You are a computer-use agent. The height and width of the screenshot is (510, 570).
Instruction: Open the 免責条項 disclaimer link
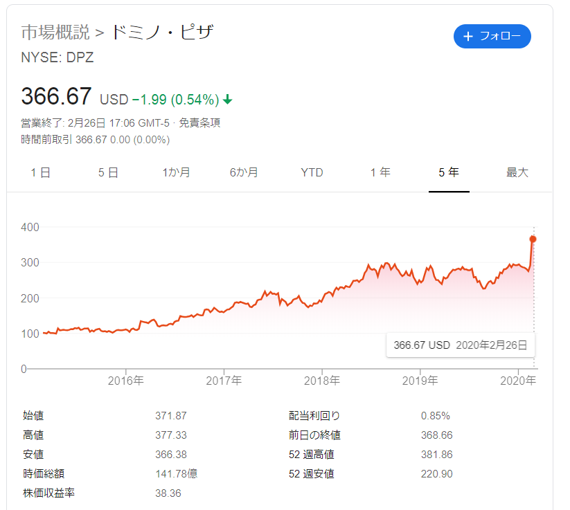coord(199,122)
